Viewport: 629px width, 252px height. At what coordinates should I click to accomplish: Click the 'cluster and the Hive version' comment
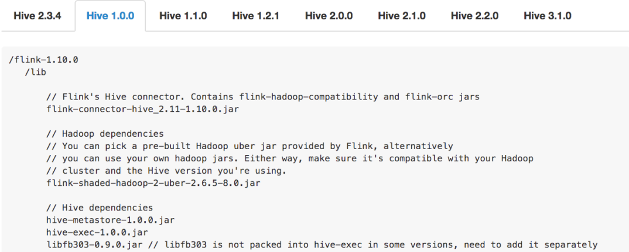click(167, 171)
